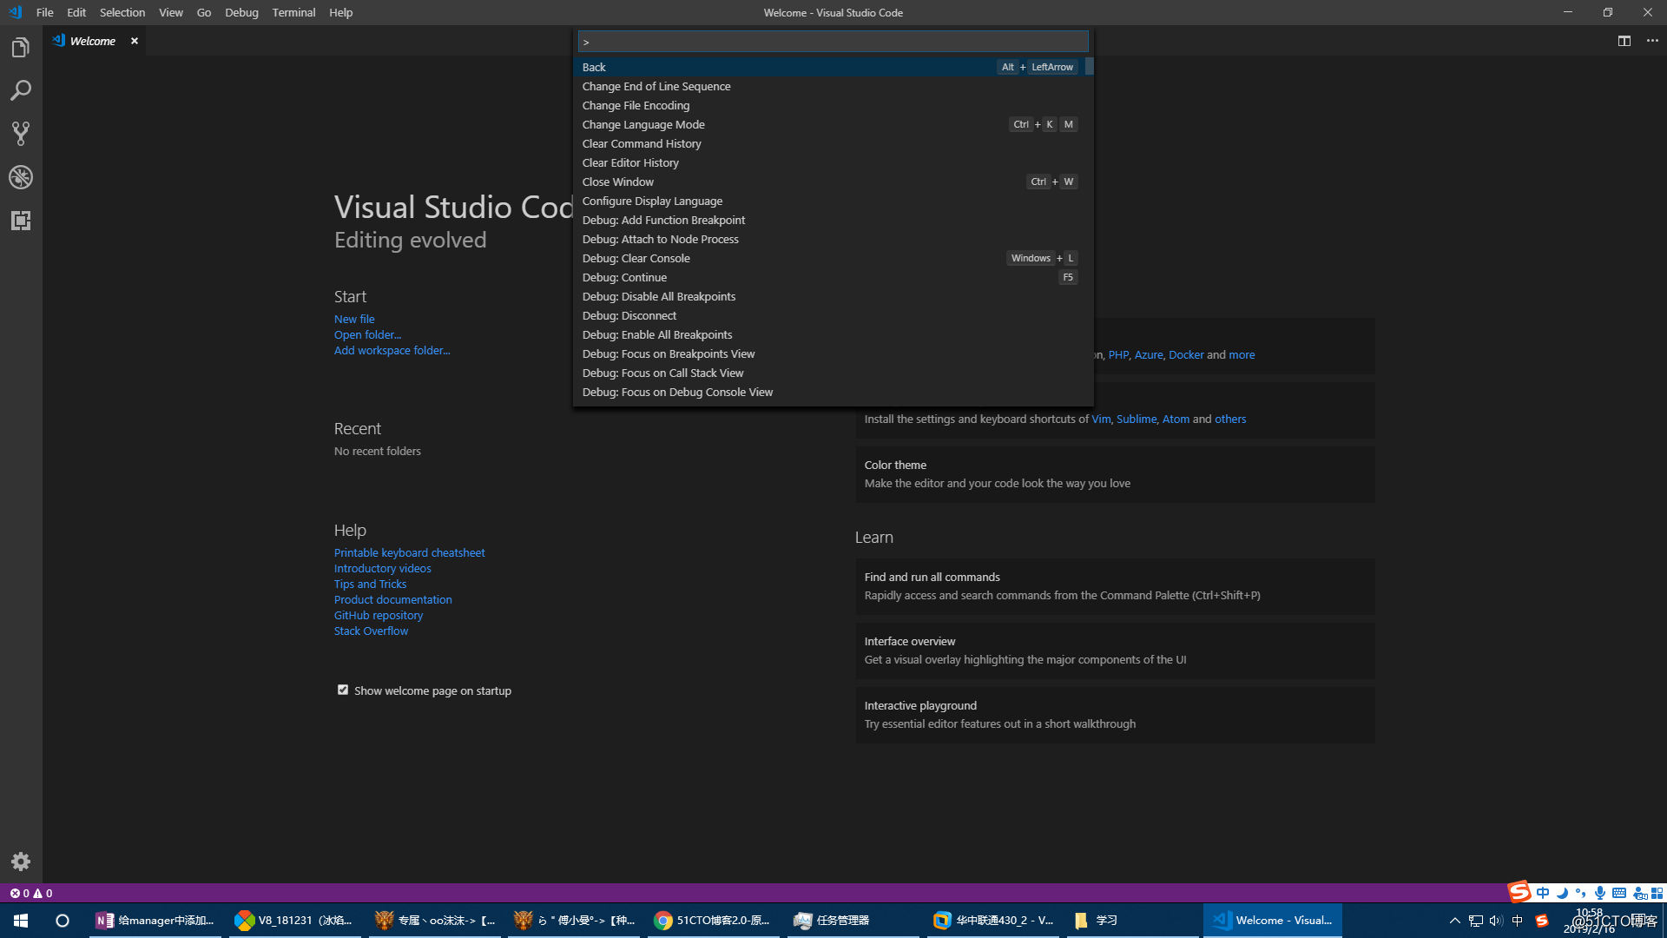
Task: Open Introductory videos link
Action: pyautogui.click(x=382, y=568)
